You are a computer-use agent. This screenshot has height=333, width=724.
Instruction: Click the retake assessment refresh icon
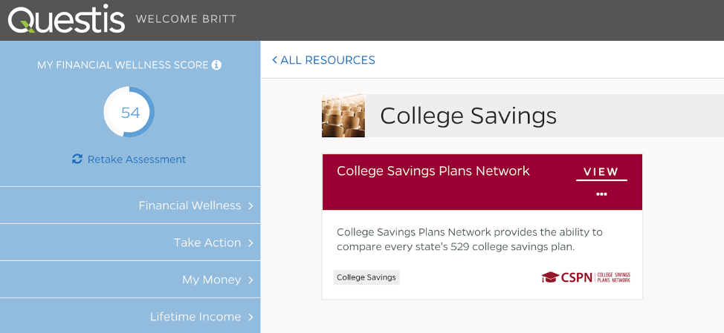pos(77,159)
